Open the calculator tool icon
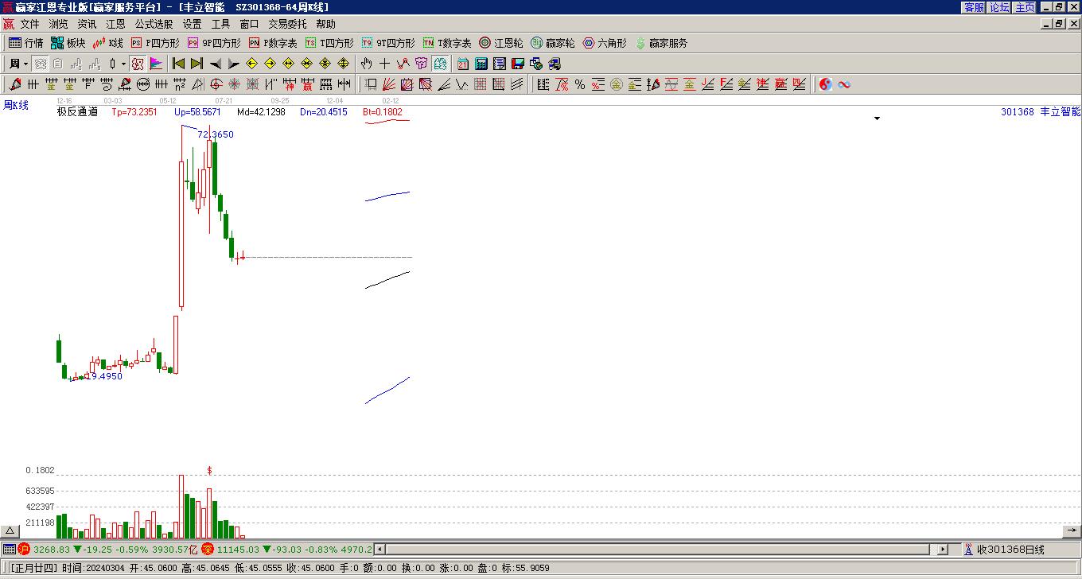This screenshot has width=1082, height=579. pyautogui.click(x=481, y=64)
